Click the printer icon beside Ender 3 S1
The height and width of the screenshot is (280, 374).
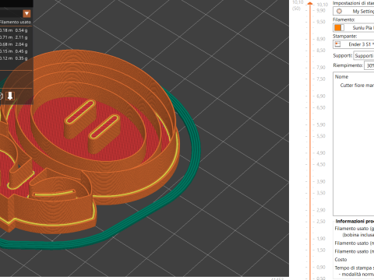[x=337, y=44]
